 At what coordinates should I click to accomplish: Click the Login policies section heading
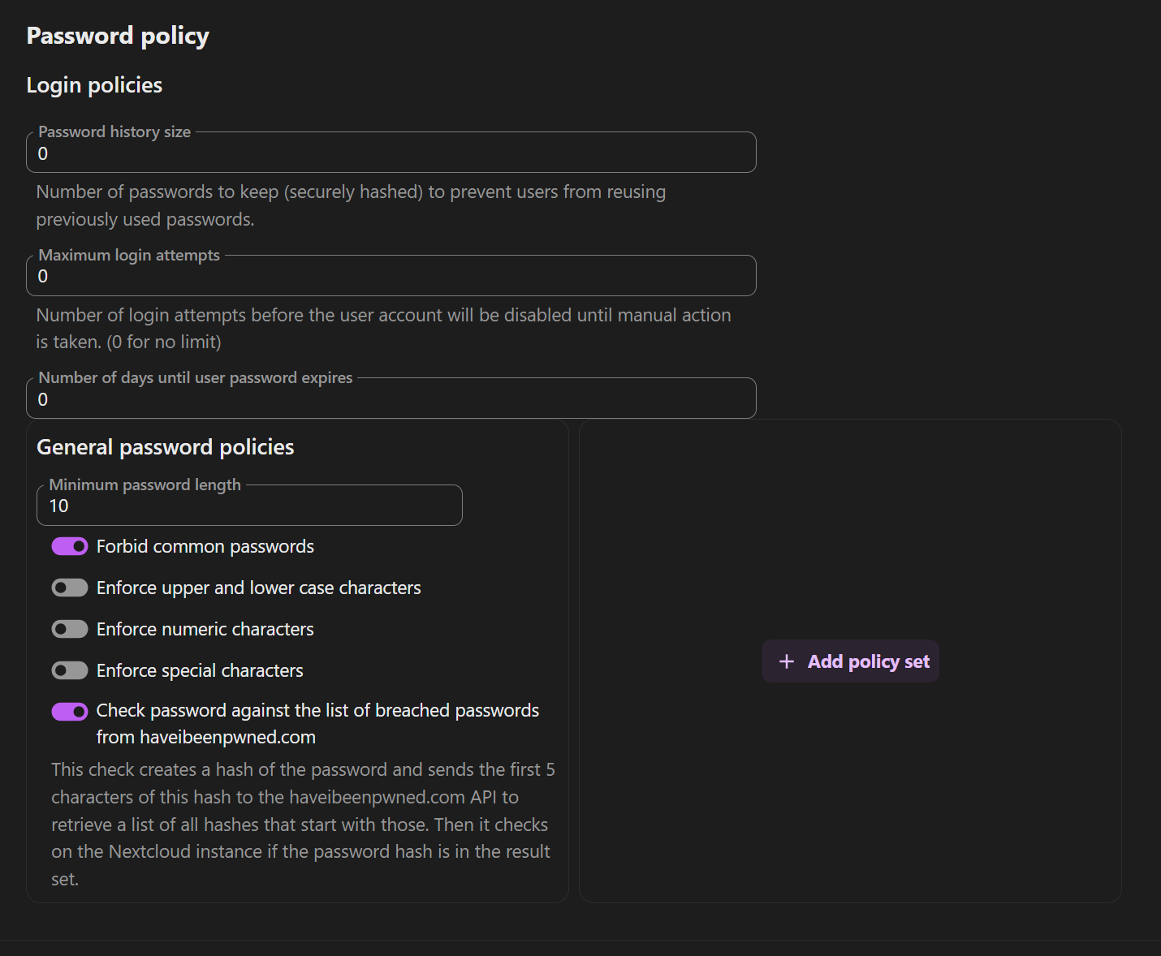point(94,85)
